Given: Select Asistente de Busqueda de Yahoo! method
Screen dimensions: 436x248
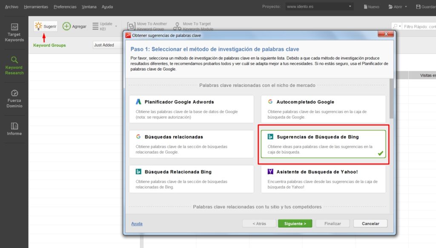Looking at the screenshot, I should (324, 179).
